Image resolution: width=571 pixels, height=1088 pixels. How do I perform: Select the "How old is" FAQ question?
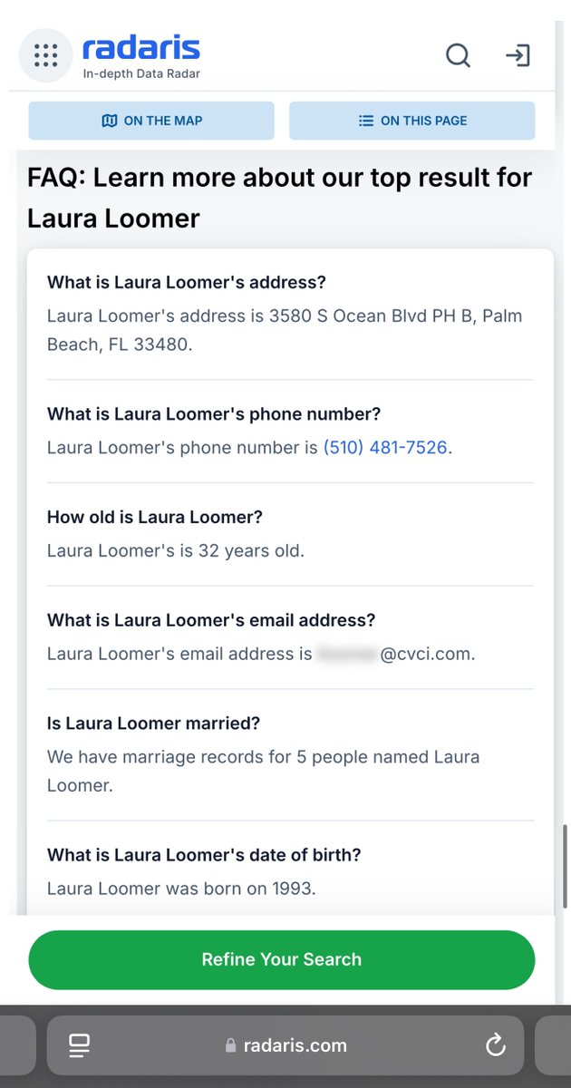pos(154,517)
